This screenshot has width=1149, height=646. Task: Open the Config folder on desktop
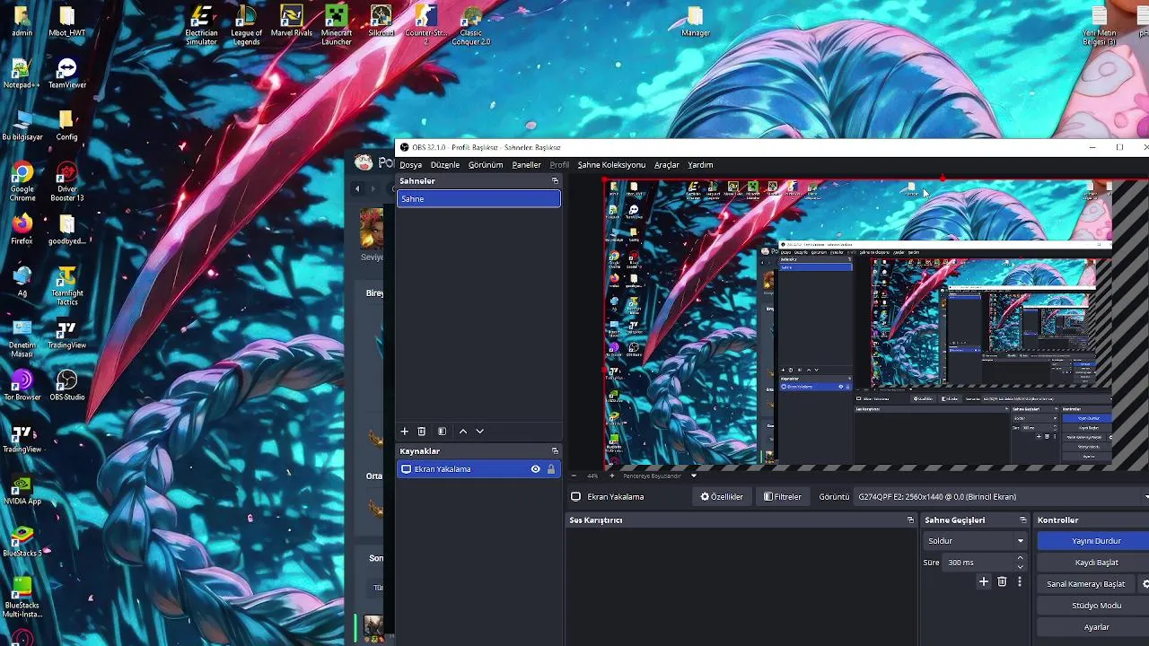(x=67, y=126)
